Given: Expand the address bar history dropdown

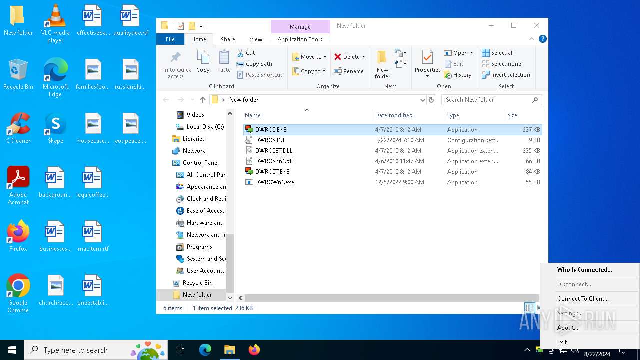Looking at the screenshot, I should (x=423, y=100).
